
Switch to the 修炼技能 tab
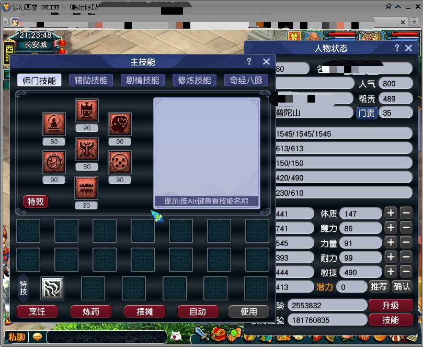(x=194, y=80)
